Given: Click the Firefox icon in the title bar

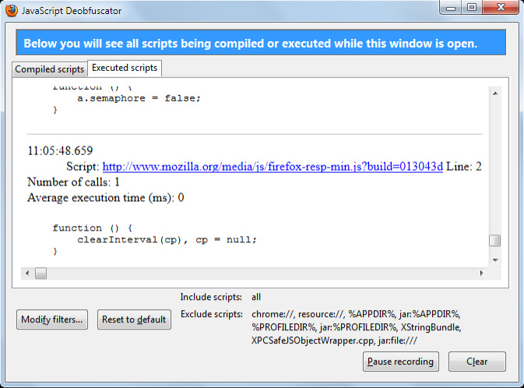Looking at the screenshot, I should pyautogui.click(x=11, y=9).
